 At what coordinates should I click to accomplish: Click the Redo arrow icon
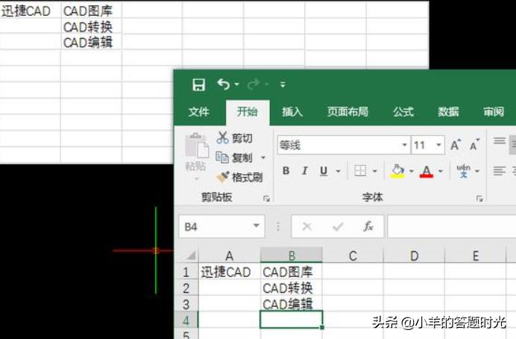tap(254, 84)
